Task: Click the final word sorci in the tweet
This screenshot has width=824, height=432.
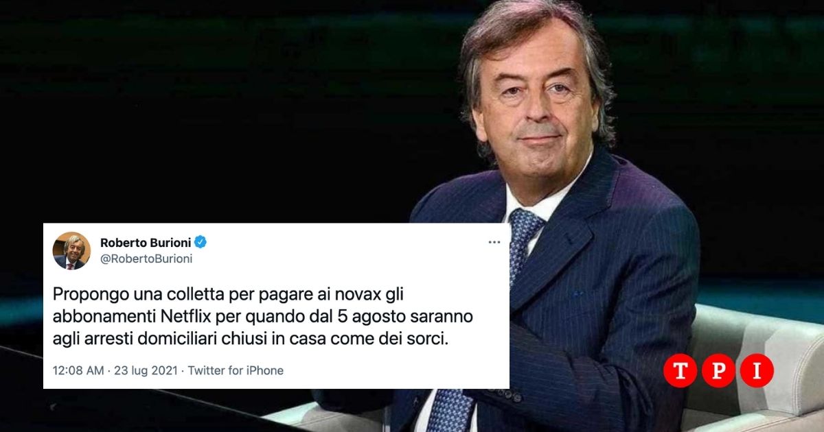Action: pyautogui.click(x=429, y=338)
